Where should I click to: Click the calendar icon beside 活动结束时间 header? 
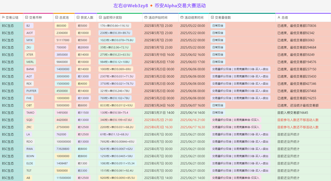(182, 17)
